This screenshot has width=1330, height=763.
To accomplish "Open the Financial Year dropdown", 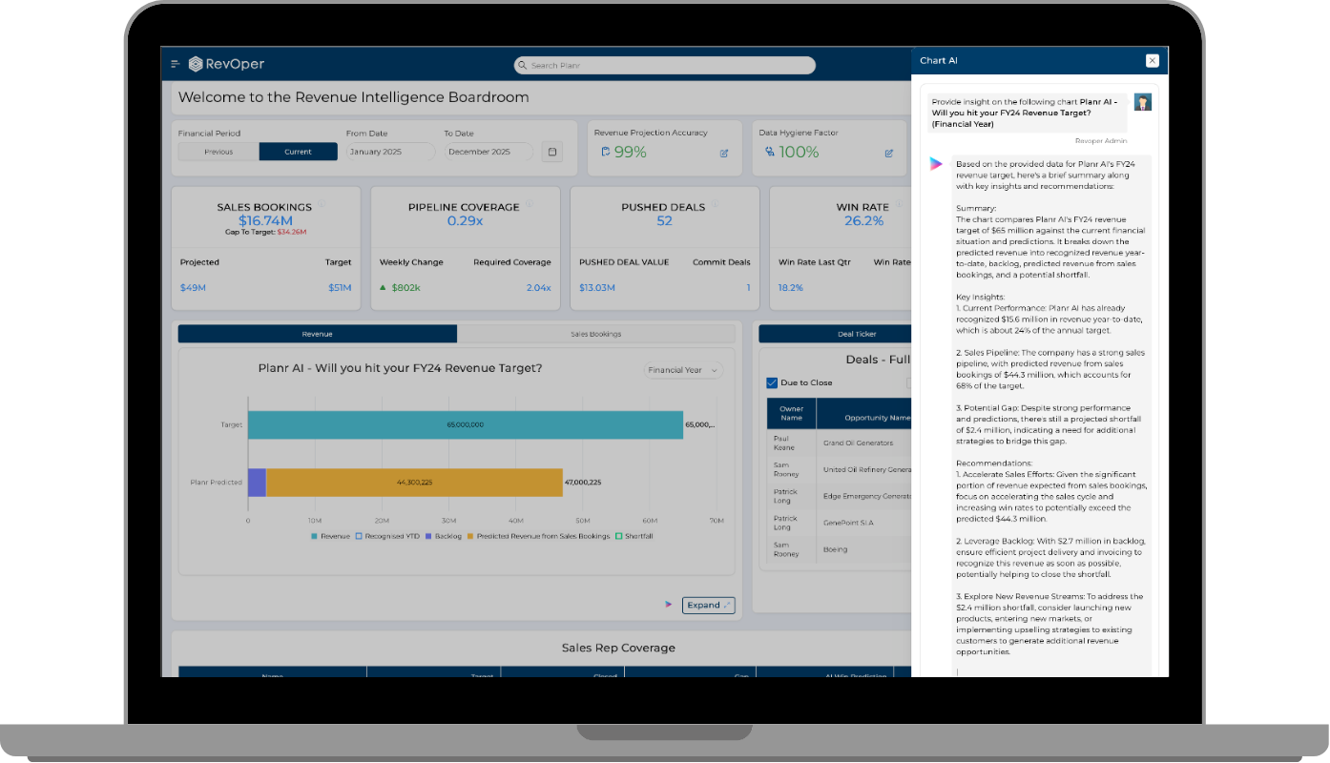I will (683, 370).
